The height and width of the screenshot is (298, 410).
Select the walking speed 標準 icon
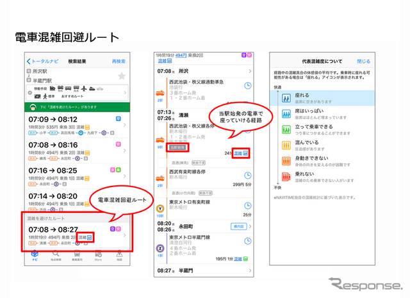(x=45, y=96)
